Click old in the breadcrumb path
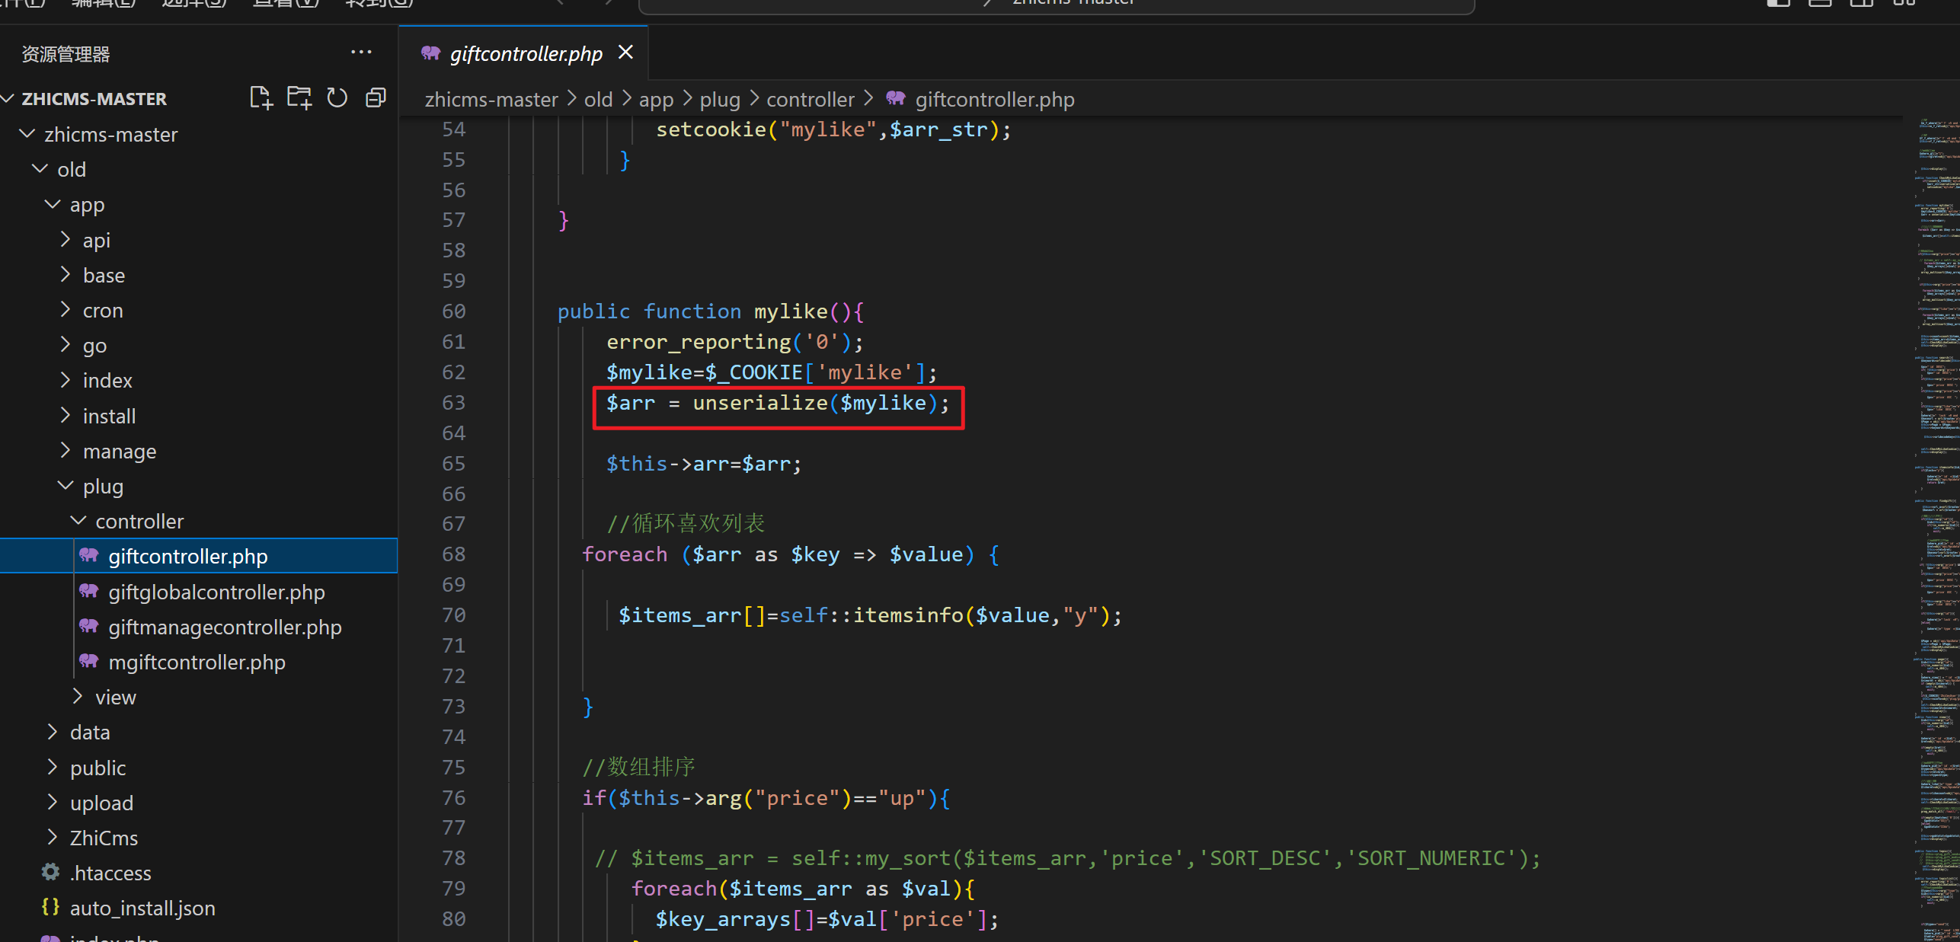This screenshot has height=942, width=1960. (x=598, y=99)
